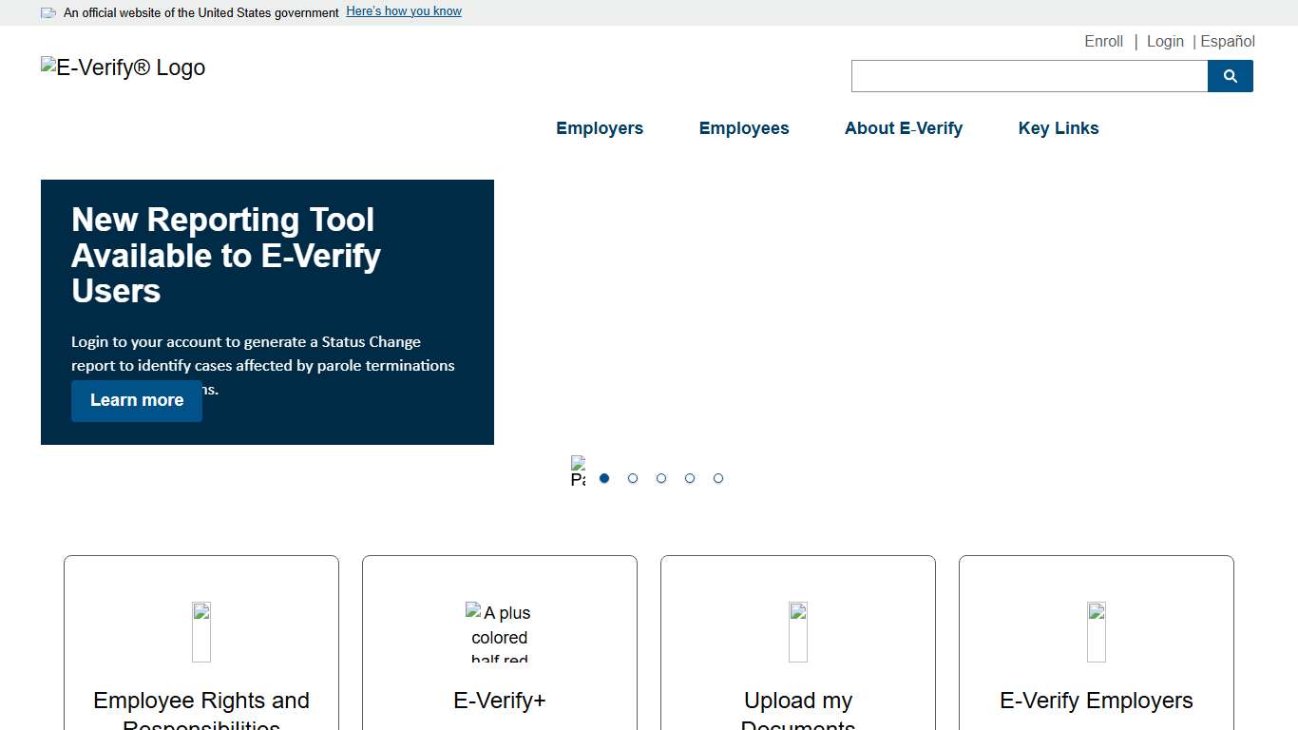
Task: Click the E-Verify Employers card icon
Action: point(1096,630)
